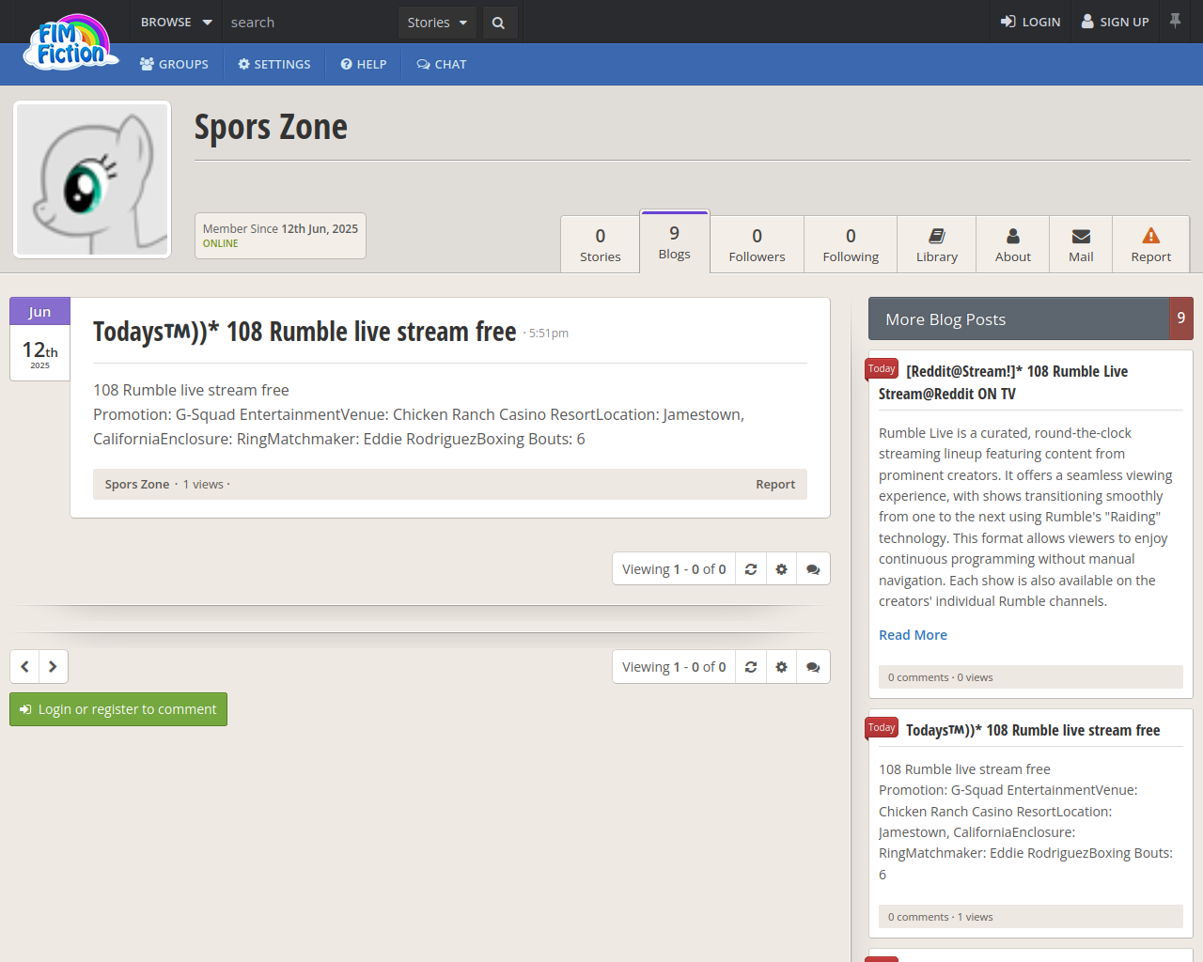Click the blog count badge 9
The width and height of the screenshot is (1203, 962).
coord(1181,318)
